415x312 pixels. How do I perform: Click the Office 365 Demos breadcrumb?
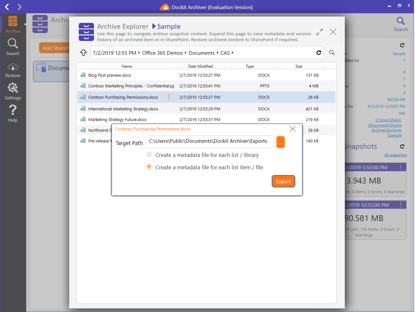[x=162, y=53]
